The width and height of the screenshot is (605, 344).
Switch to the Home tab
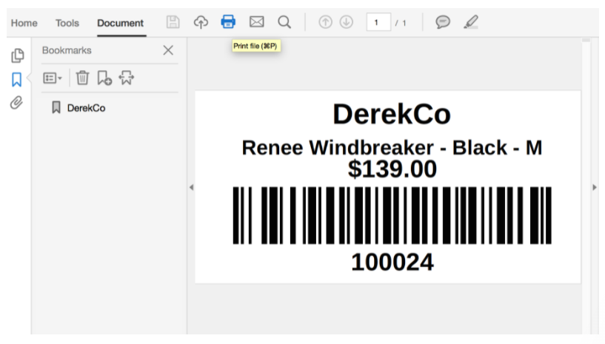pyautogui.click(x=24, y=23)
